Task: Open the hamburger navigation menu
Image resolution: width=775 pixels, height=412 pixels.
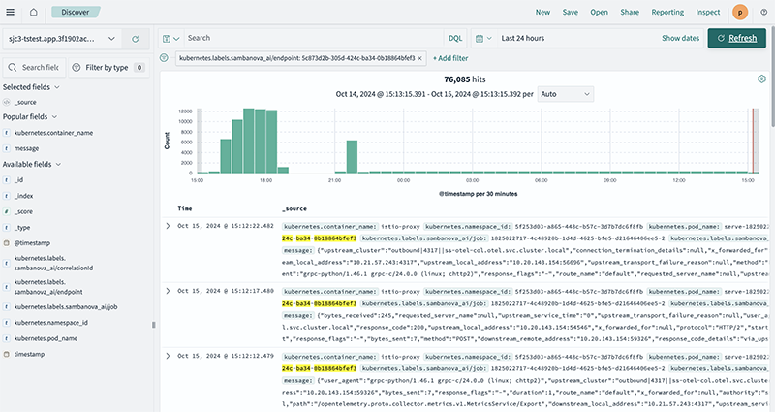Action: pyautogui.click(x=11, y=13)
